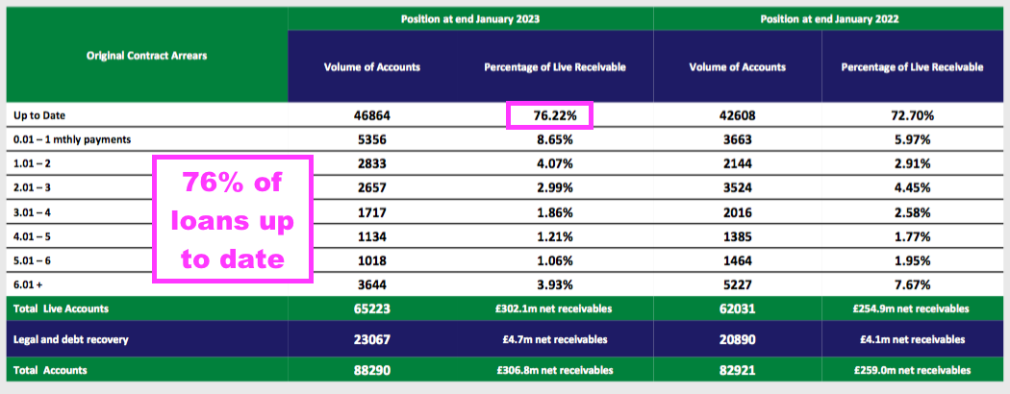1010x394 pixels.
Task: Select "£4.1m net receivables"
Action: 912,339
